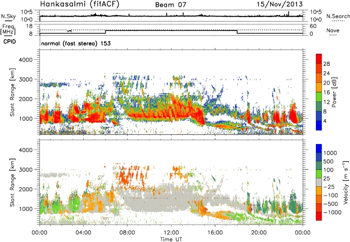
Task: Select the CPID label
Action: click(x=10, y=41)
